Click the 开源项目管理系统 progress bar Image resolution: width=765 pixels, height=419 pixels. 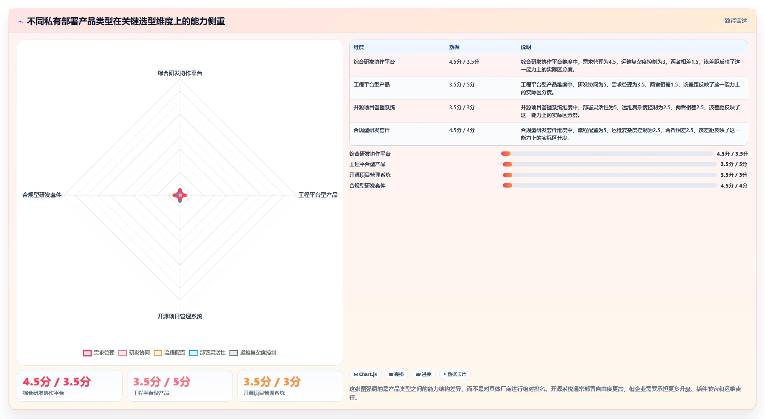[x=610, y=175]
